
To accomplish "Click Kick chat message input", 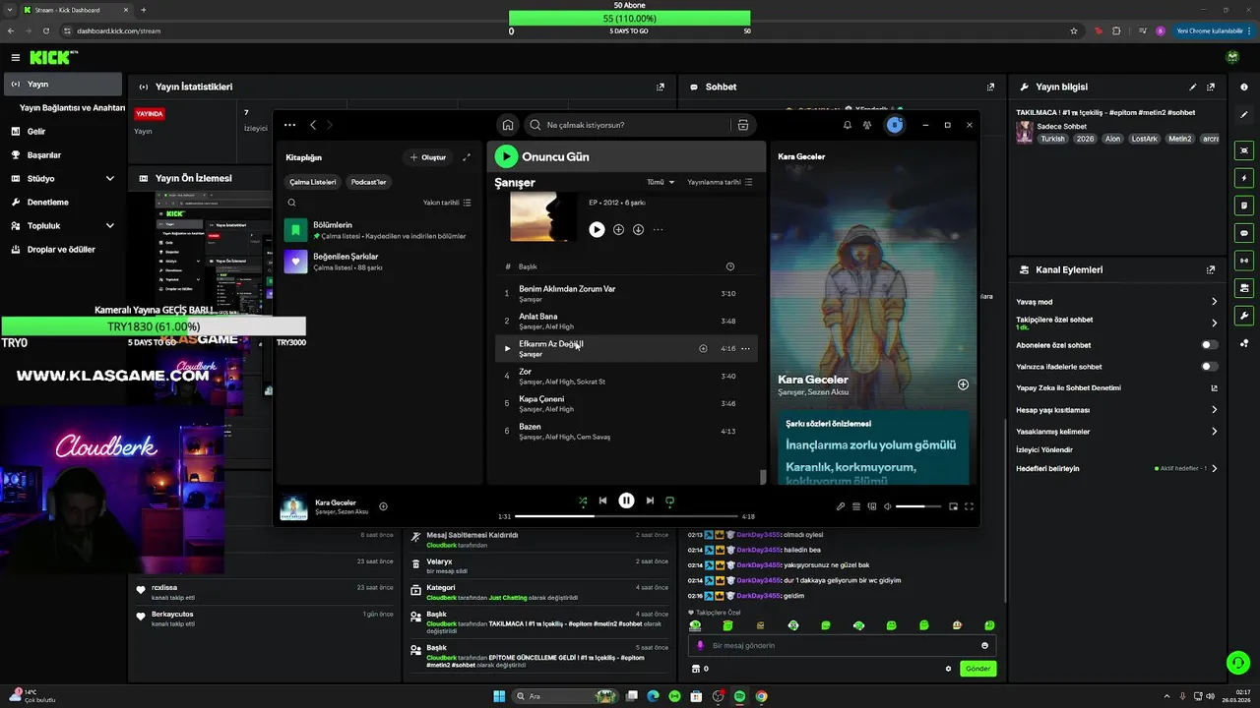I will (x=843, y=646).
